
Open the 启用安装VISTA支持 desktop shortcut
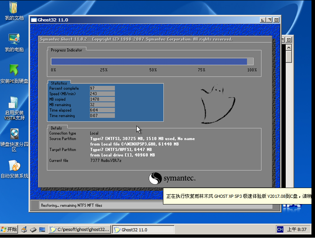coord(14,108)
